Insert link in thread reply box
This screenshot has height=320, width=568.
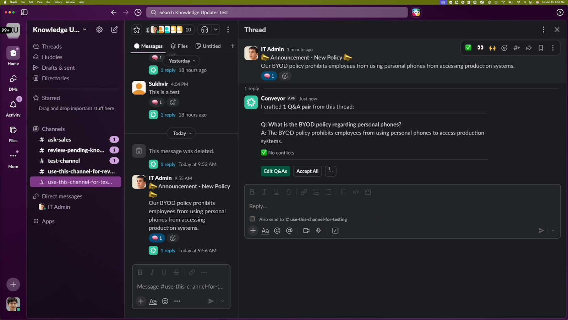[x=304, y=192]
